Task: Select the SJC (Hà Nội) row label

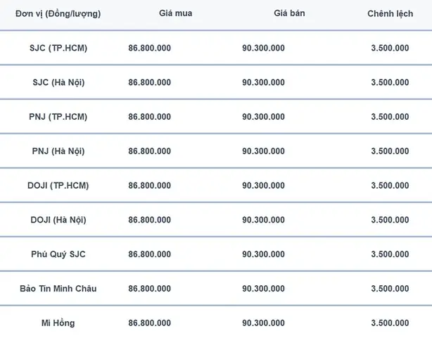Action: click(x=58, y=82)
